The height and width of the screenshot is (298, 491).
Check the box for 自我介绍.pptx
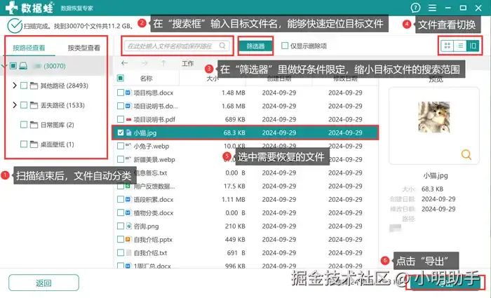pos(121,240)
